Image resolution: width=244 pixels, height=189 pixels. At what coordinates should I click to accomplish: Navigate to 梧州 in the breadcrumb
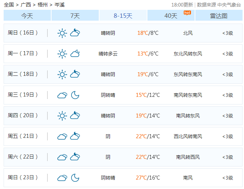click(x=42, y=5)
